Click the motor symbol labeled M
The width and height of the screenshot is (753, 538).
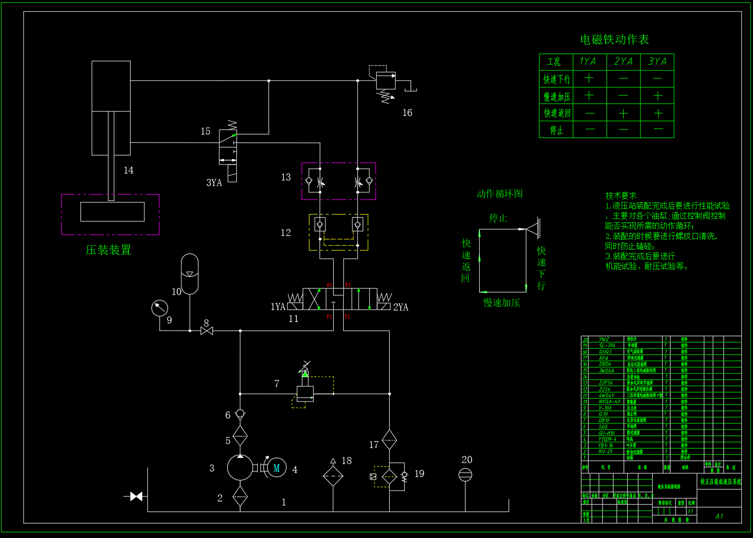pos(276,468)
